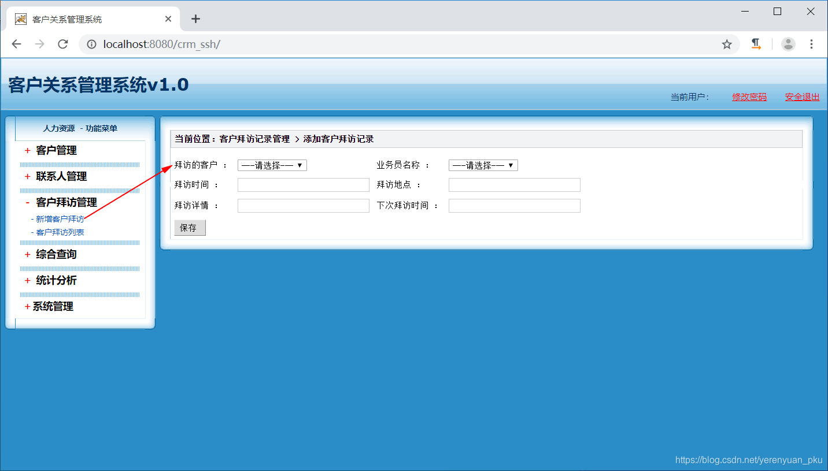Expand the 客户管理 menu

pos(56,150)
